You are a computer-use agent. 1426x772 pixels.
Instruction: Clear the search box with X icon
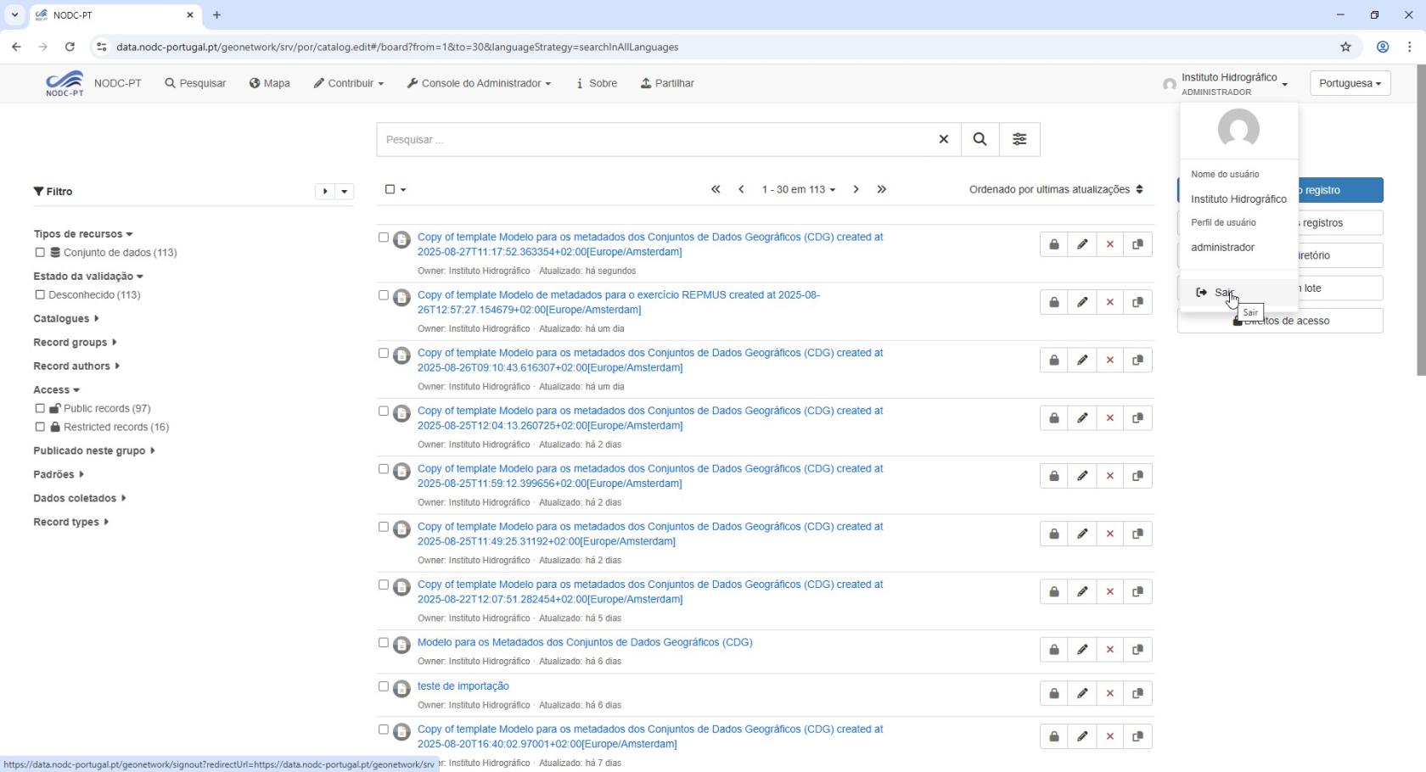943,139
